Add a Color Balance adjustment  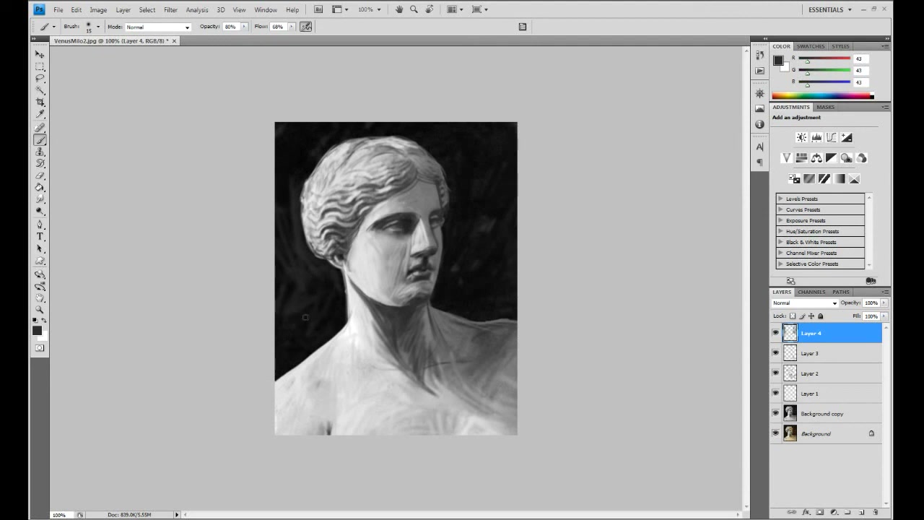[x=816, y=158]
